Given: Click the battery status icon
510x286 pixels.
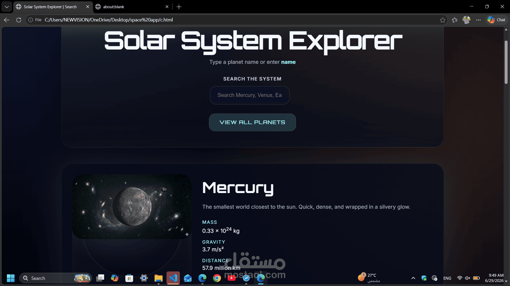Looking at the screenshot, I should tap(476, 278).
